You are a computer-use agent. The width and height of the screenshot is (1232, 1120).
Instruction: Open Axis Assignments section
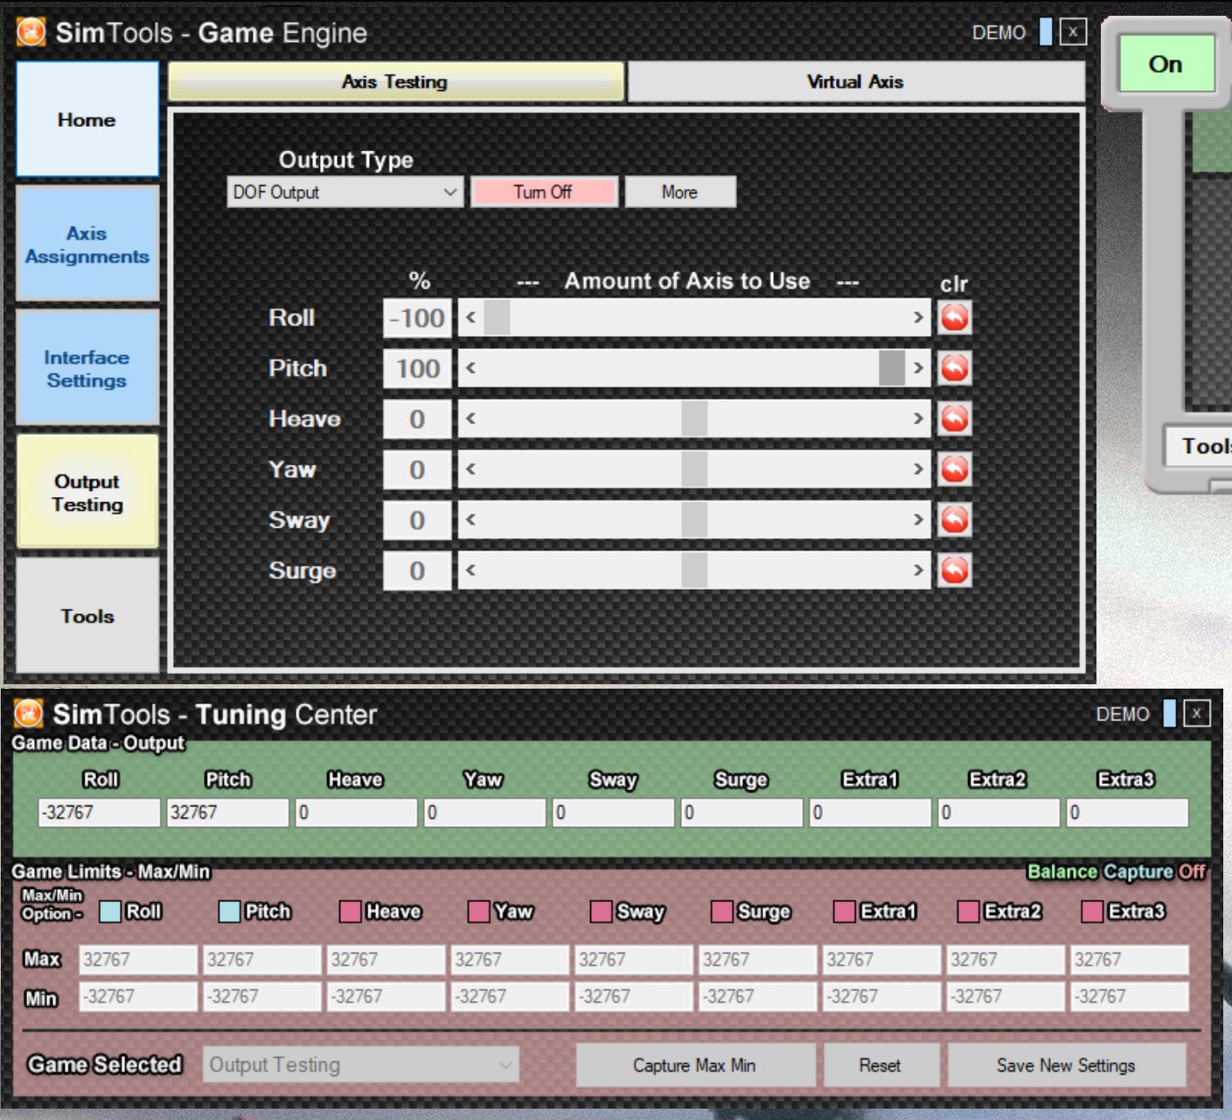(87, 244)
